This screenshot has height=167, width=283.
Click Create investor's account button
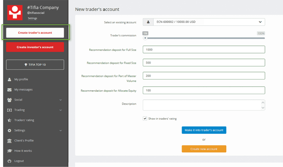coord(35,47)
